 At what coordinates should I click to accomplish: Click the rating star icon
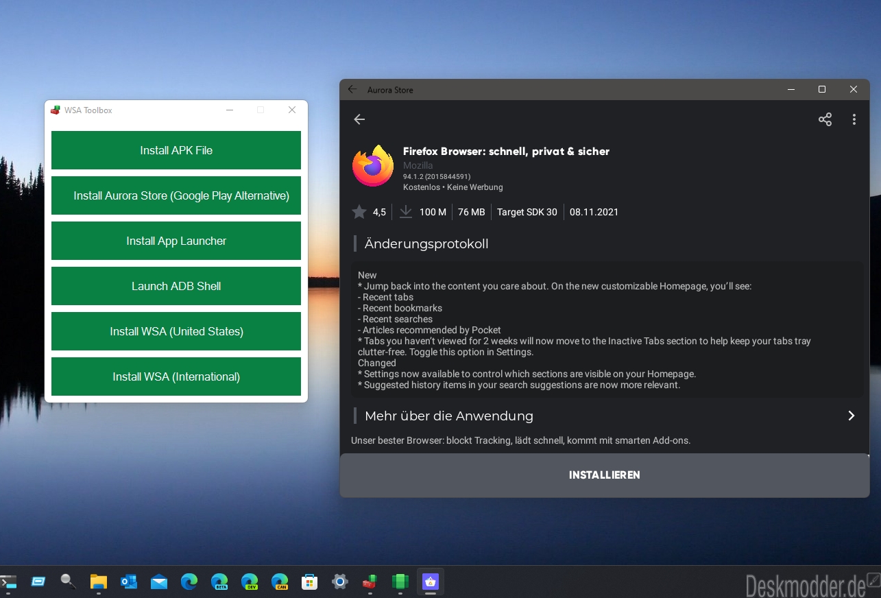pyautogui.click(x=359, y=212)
